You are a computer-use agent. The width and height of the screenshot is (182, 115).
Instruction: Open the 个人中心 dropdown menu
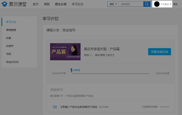point(166,4)
